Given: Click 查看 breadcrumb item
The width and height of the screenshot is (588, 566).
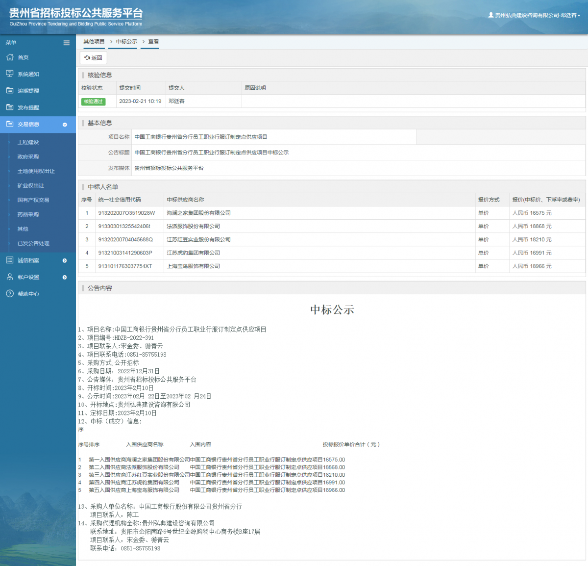Looking at the screenshot, I should click(153, 42).
